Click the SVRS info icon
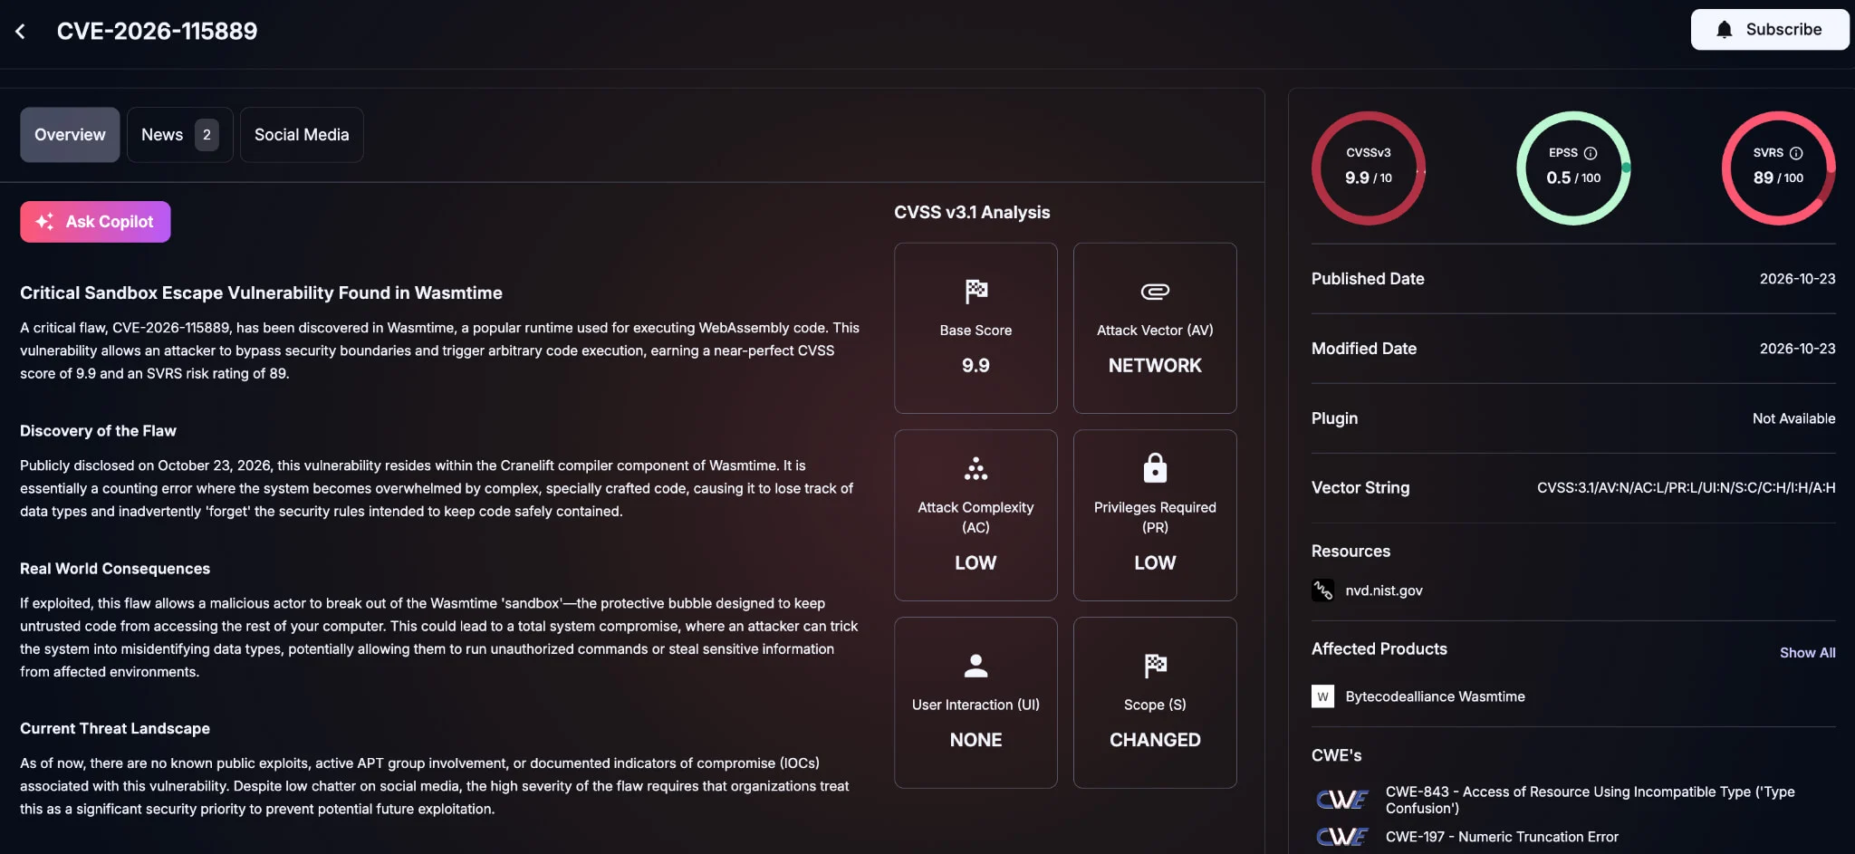 1796,153
